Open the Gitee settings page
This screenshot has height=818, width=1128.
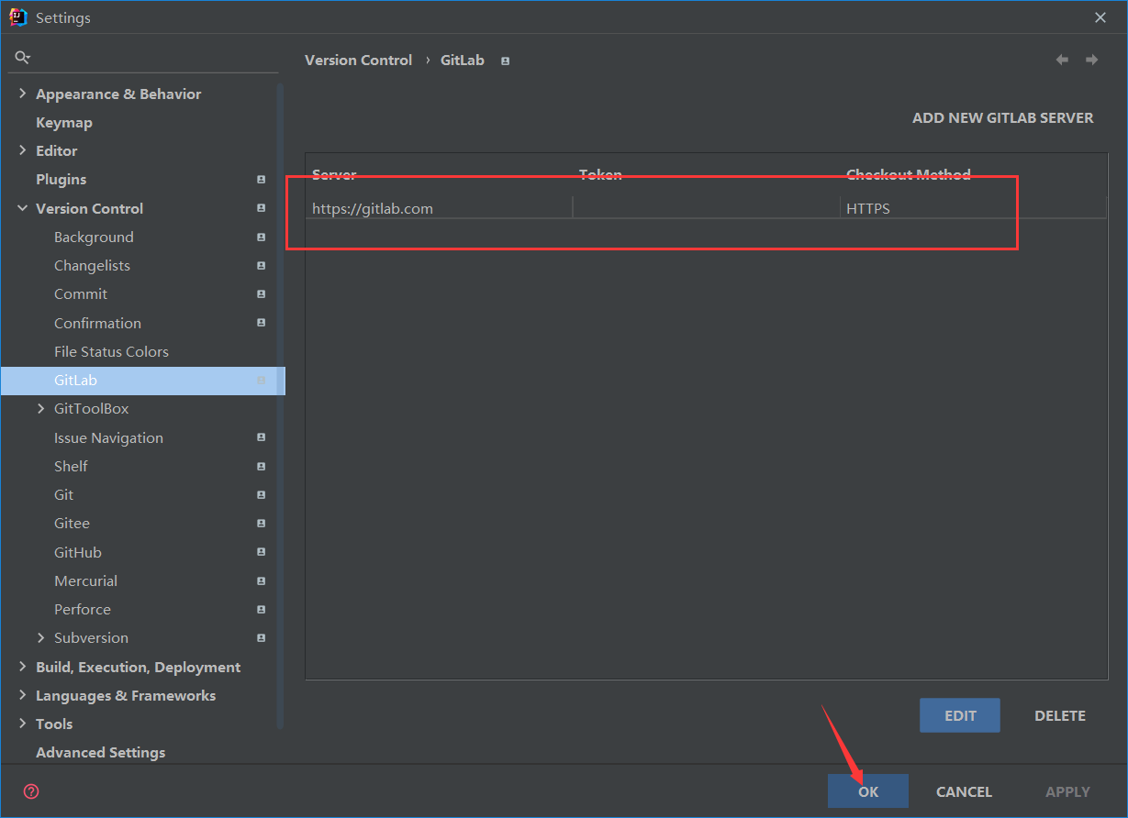(x=72, y=524)
